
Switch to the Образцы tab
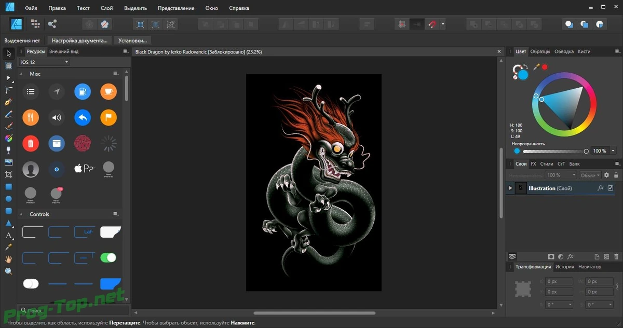tap(540, 51)
